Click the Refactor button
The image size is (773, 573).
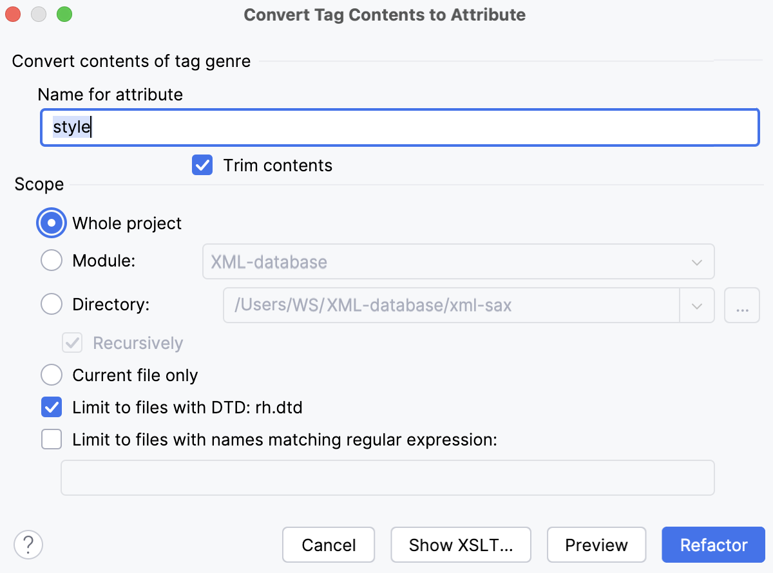(x=713, y=545)
